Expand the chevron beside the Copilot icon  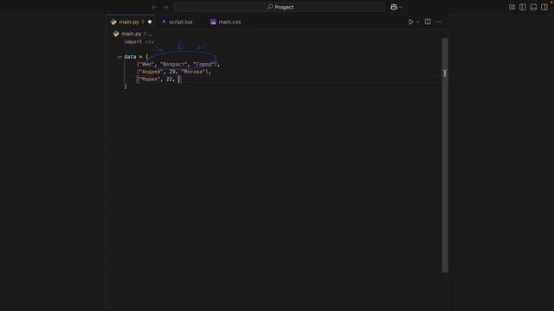[401, 7]
